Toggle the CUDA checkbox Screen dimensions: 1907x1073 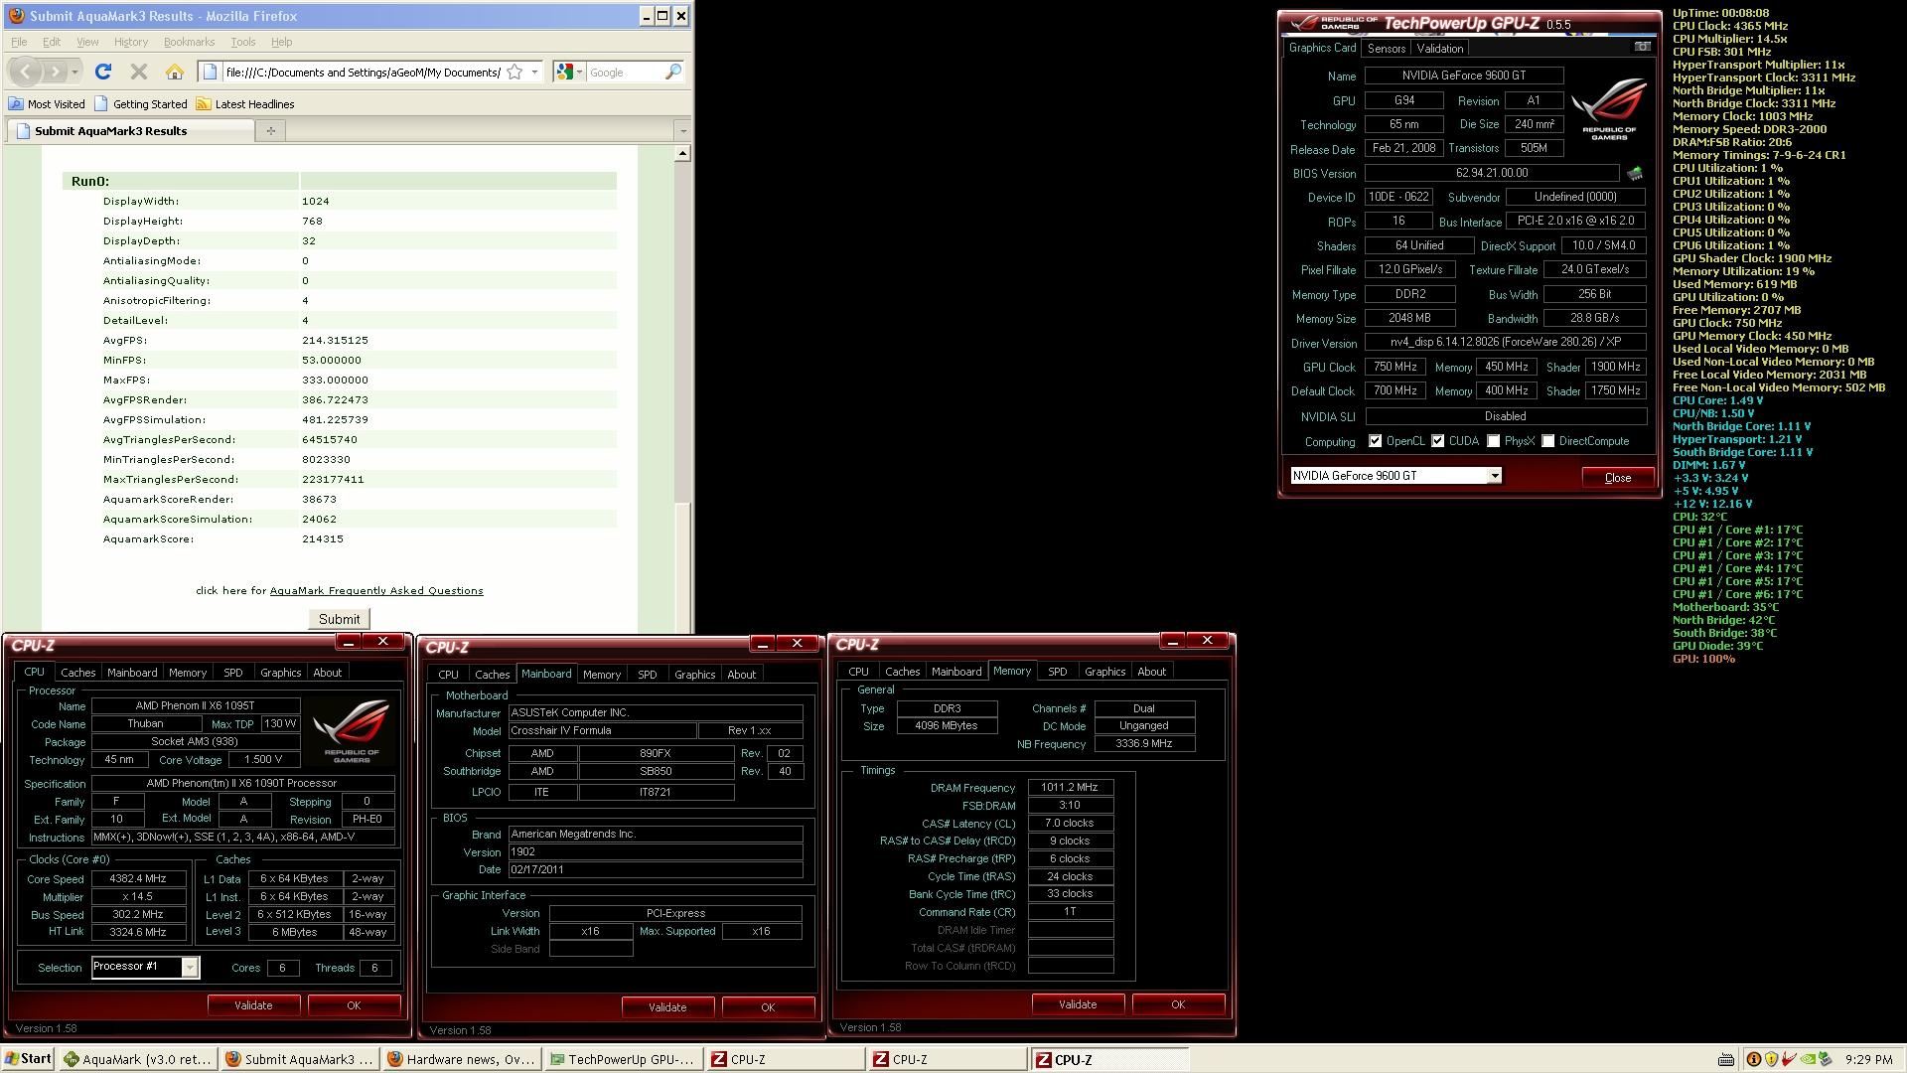[1437, 441]
